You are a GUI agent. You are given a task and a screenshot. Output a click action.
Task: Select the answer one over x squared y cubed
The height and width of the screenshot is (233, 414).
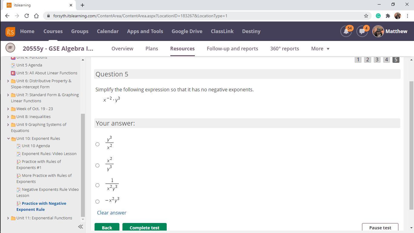tap(97, 185)
